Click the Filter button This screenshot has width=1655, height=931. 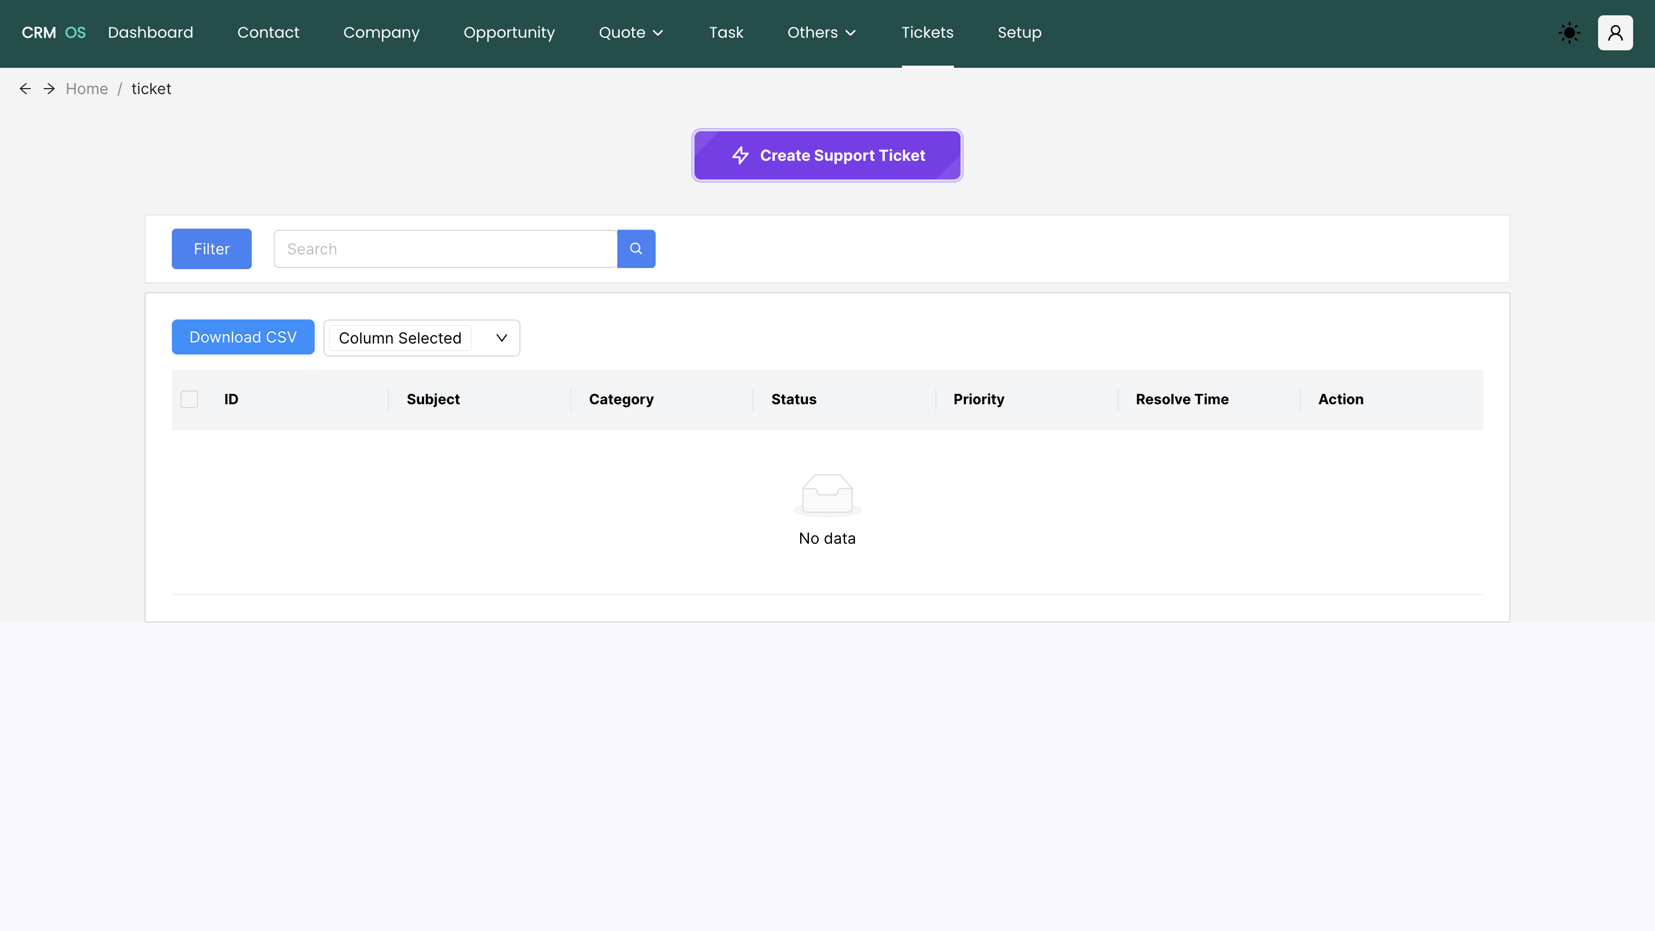[211, 248]
